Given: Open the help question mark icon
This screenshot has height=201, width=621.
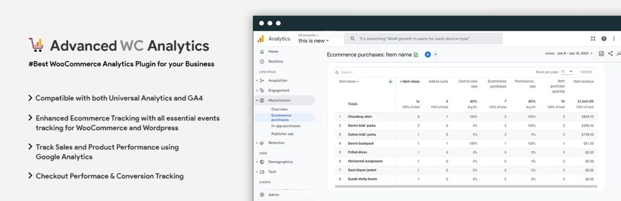Looking at the screenshot, I should pyautogui.click(x=604, y=39).
